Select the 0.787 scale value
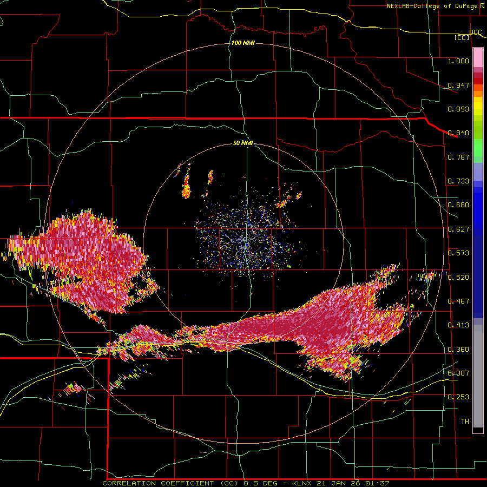 pos(458,157)
